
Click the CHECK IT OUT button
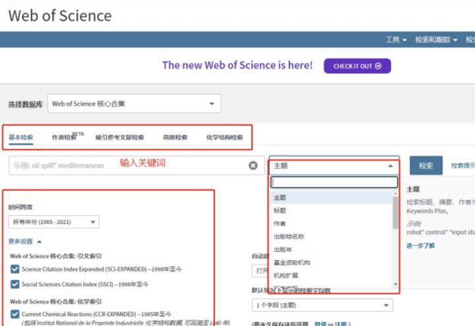click(x=357, y=66)
